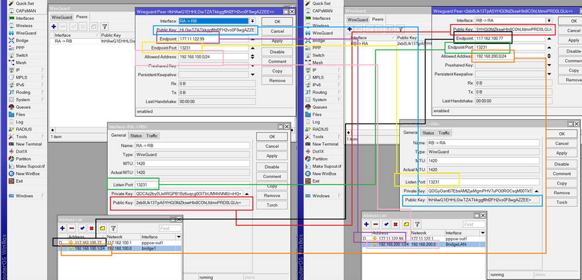Click red minus remove icon in left Address List

click(x=71, y=228)
